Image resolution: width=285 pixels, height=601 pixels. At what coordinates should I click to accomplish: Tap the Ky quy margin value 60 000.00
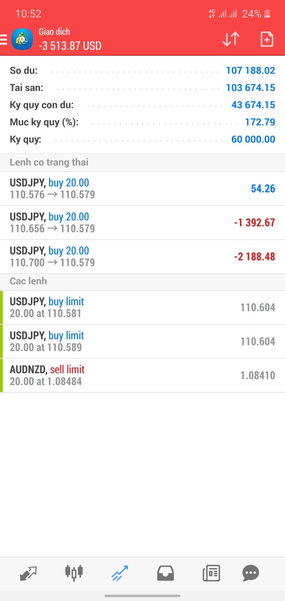coord(253,139)
